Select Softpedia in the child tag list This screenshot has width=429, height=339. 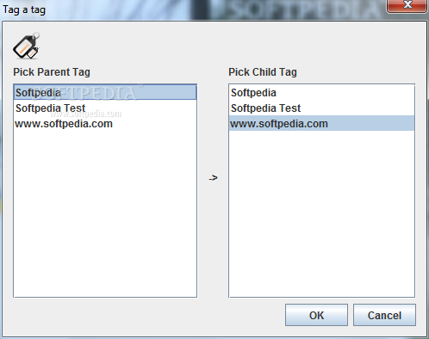(x=321, y=93)
